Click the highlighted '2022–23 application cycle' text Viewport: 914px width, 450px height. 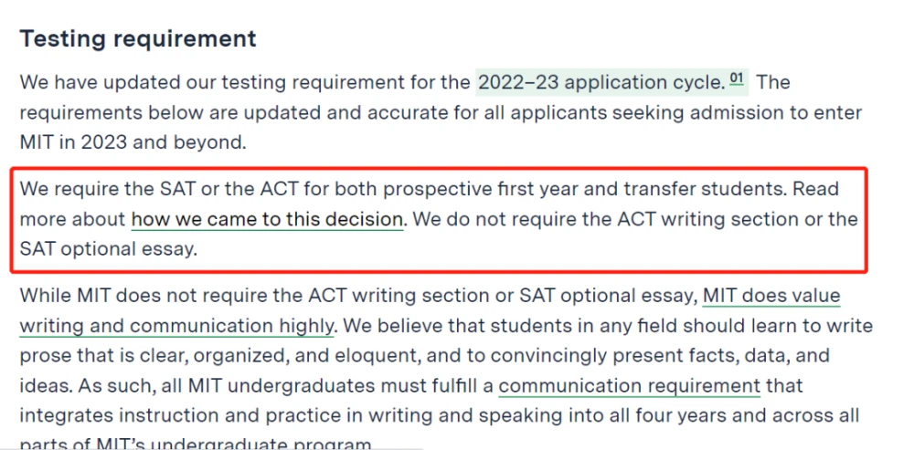point(600,83)
